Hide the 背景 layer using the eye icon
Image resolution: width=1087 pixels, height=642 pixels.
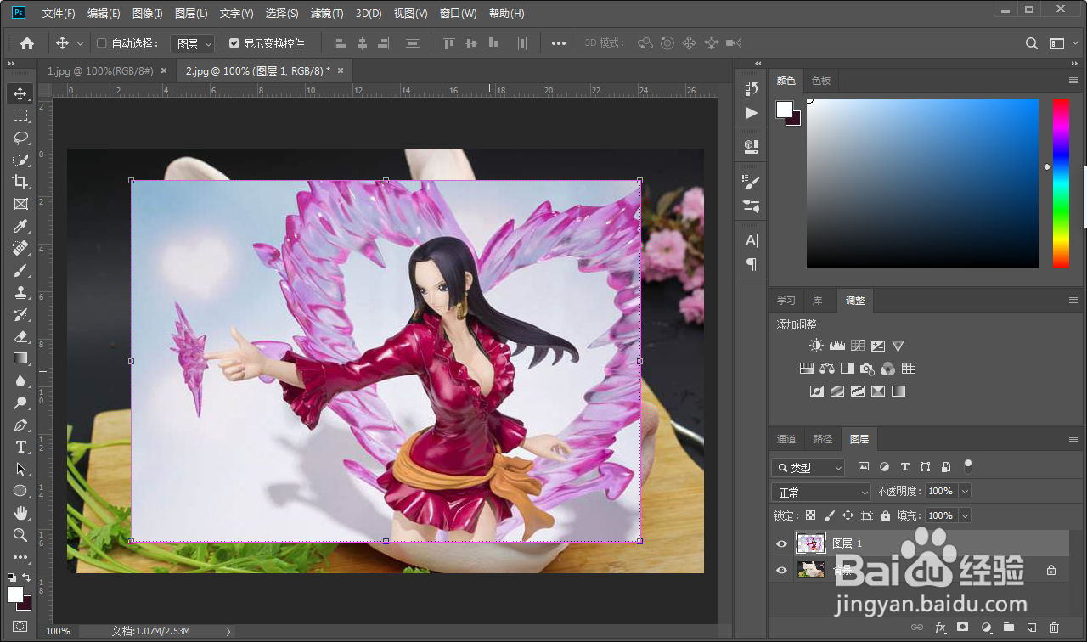(782, 570)
